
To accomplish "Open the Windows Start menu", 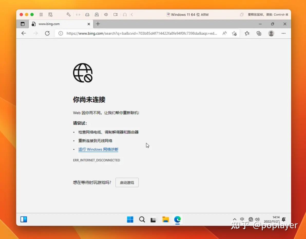I will pos(130,219).
